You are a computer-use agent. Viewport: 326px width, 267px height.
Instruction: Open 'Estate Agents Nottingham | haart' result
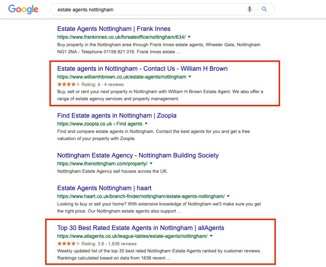click(104, 188)
